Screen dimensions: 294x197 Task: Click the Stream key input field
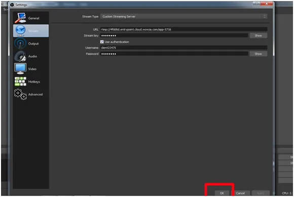174,36
